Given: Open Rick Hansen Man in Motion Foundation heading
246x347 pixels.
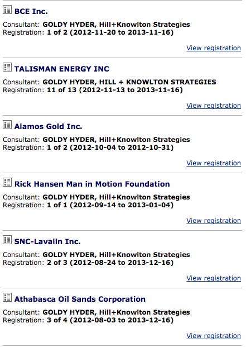Looking at the screenshot, I should pyautogui.click(x=92, y=184).
